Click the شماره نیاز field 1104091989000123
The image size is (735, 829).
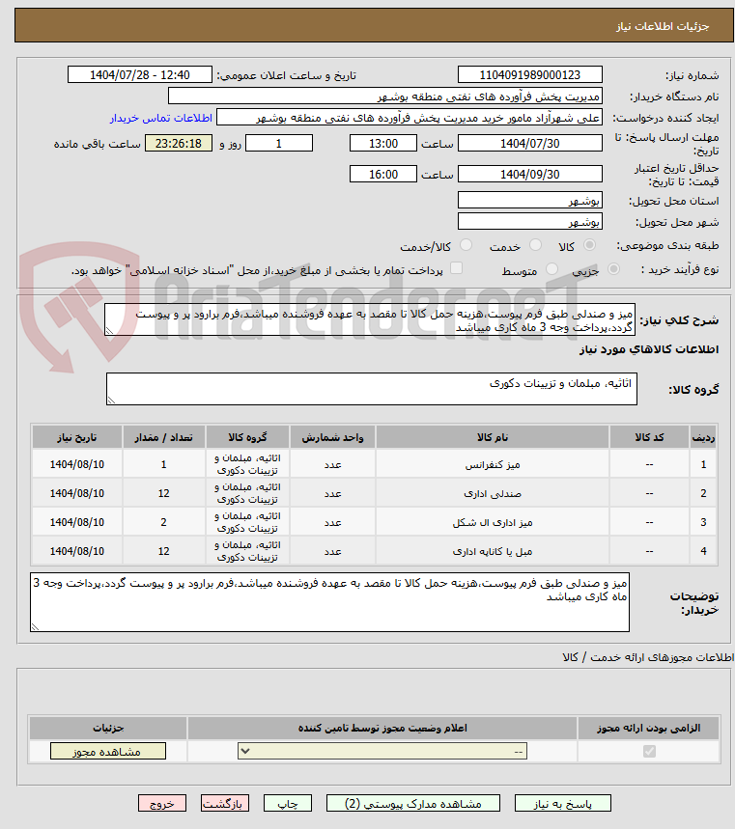coord(529,75)
